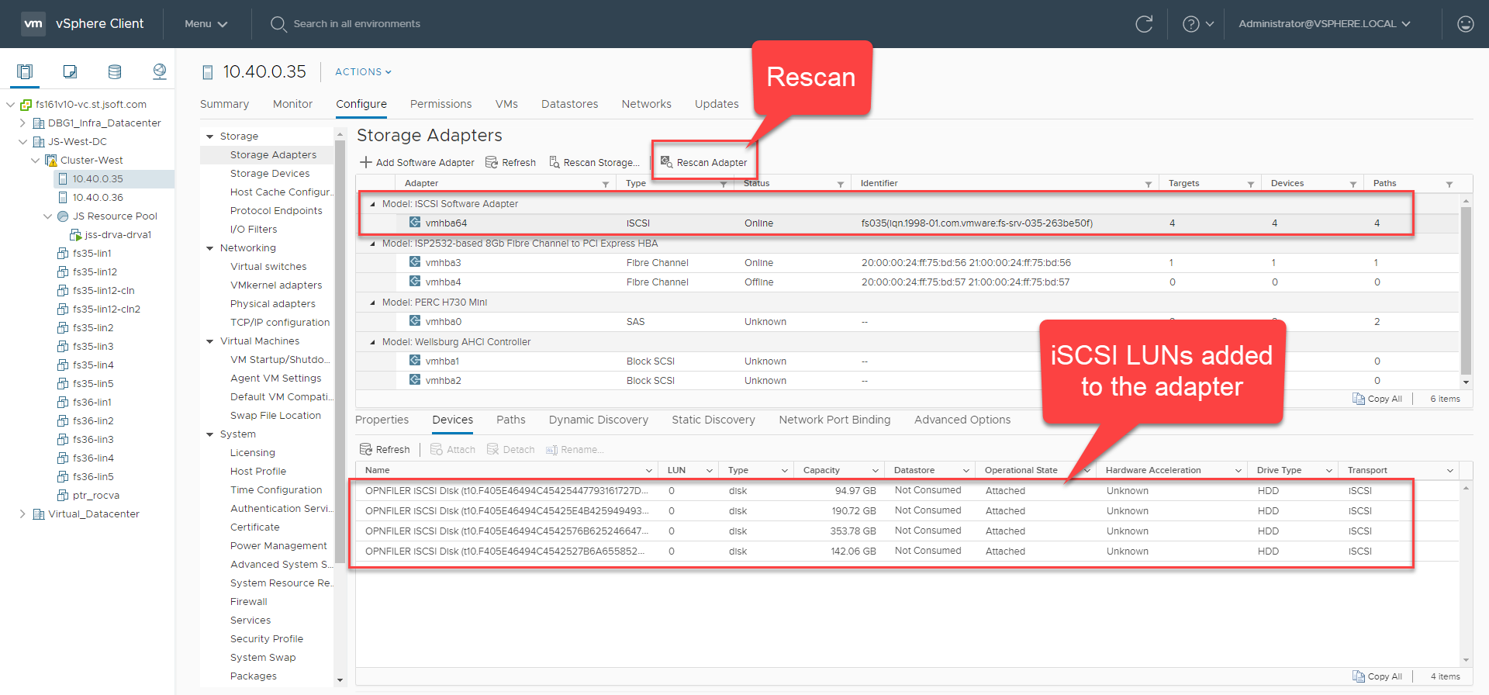Viewport: 1489px width, 695px height.
Task: Open the Hosts and Clusters inventory icon
Action: tap(25, 72)
